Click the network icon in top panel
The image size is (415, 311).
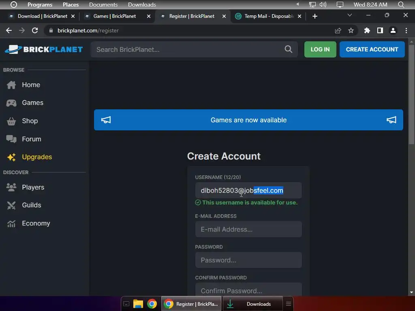(x=312, y=4)
